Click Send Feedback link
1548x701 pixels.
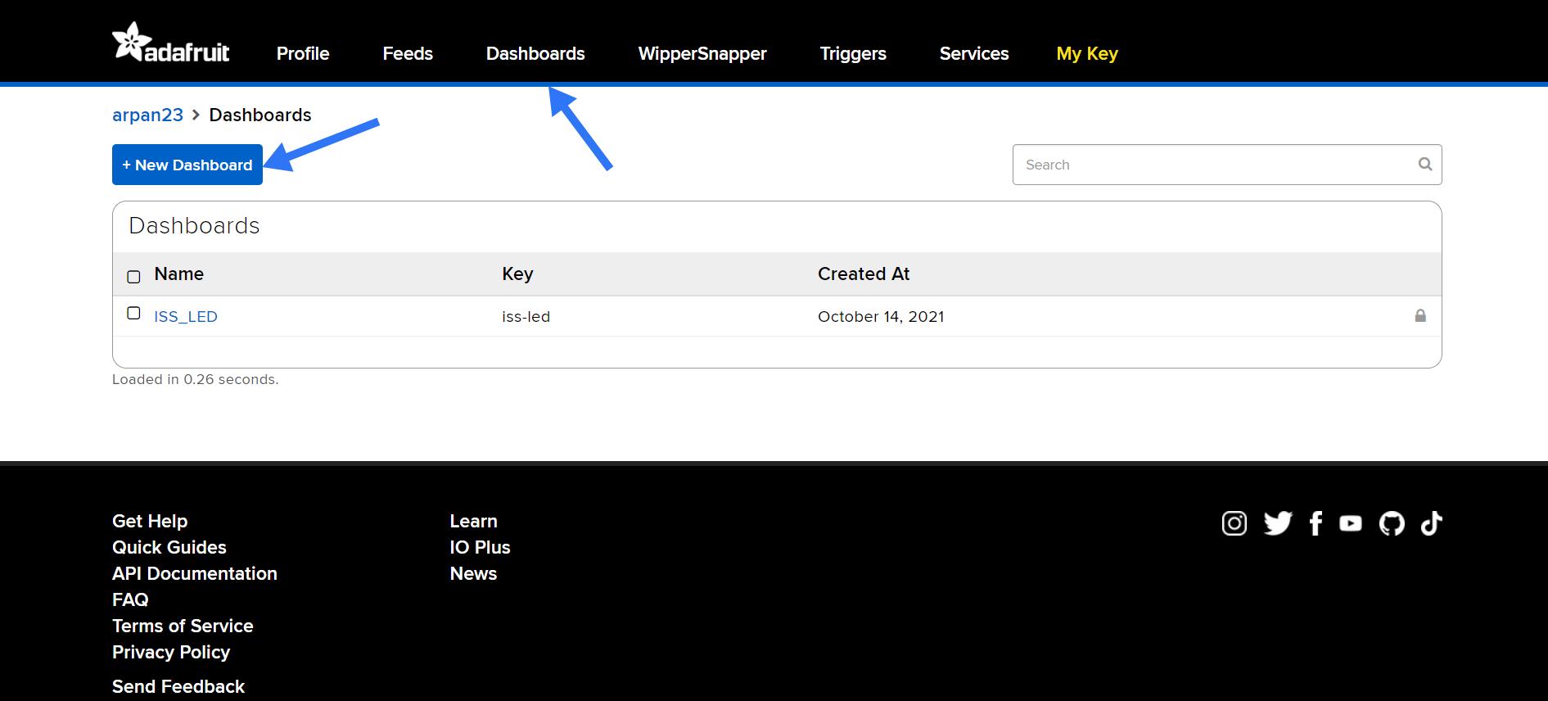[x=178, y=686]
